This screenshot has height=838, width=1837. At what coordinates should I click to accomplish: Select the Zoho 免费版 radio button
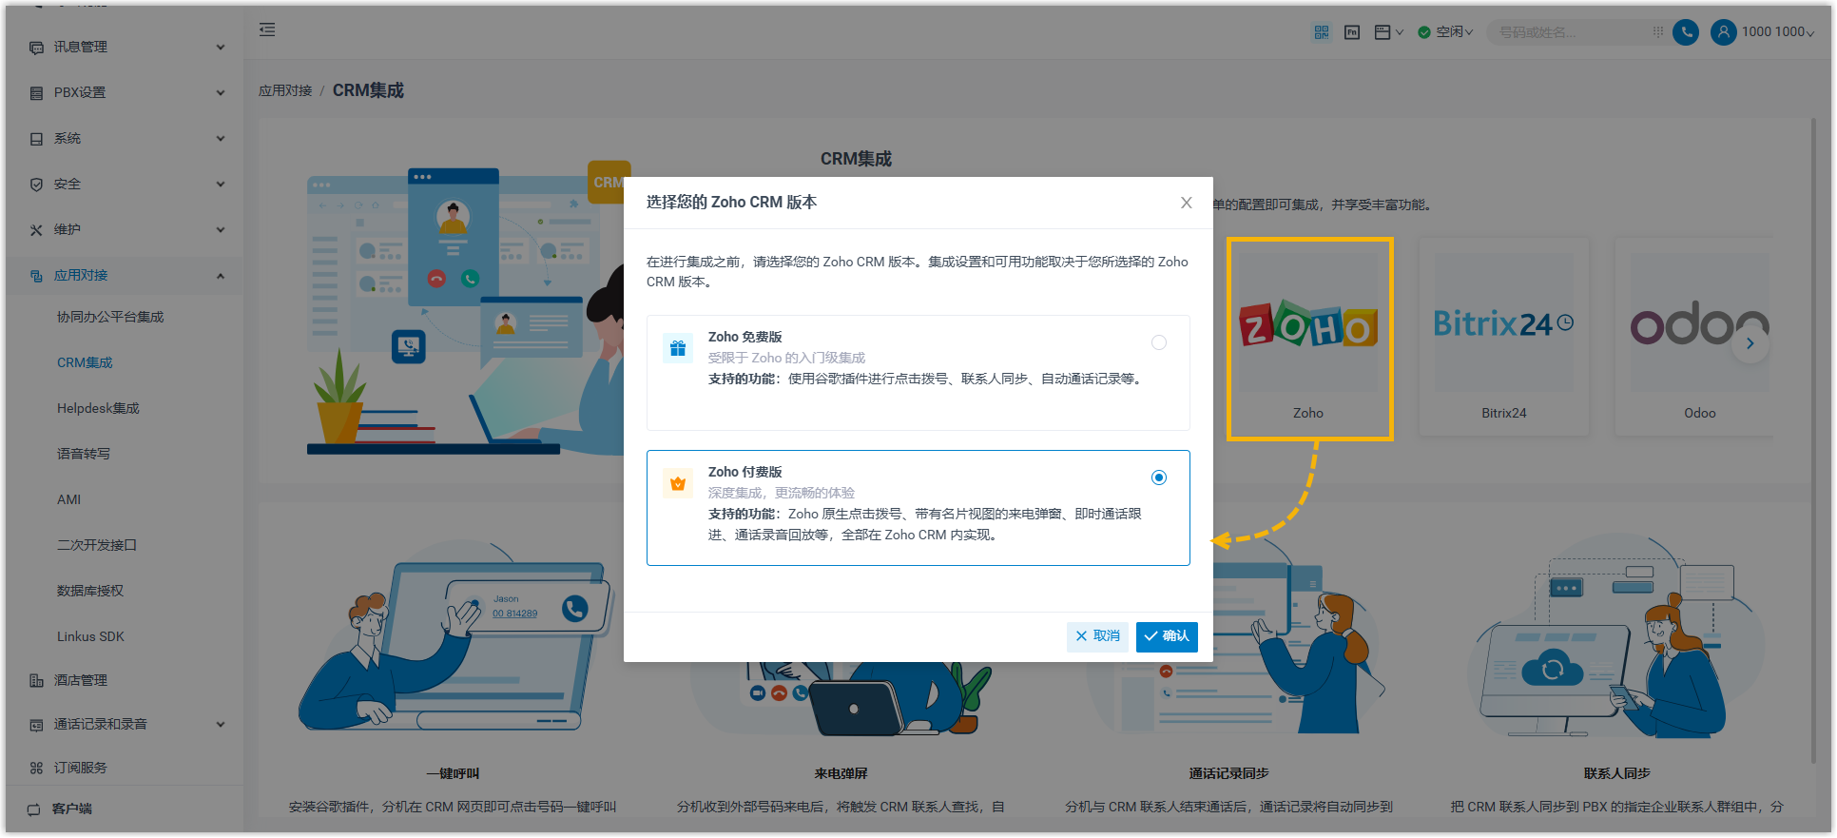(1158, 342)
